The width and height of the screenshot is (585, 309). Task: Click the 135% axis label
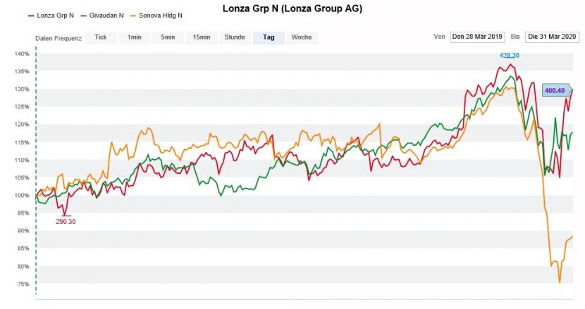pos(22,72)
